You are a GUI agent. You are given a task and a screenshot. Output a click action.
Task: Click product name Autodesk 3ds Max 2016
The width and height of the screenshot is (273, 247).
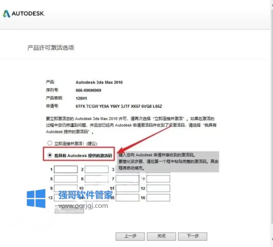(x=99, y=82)
